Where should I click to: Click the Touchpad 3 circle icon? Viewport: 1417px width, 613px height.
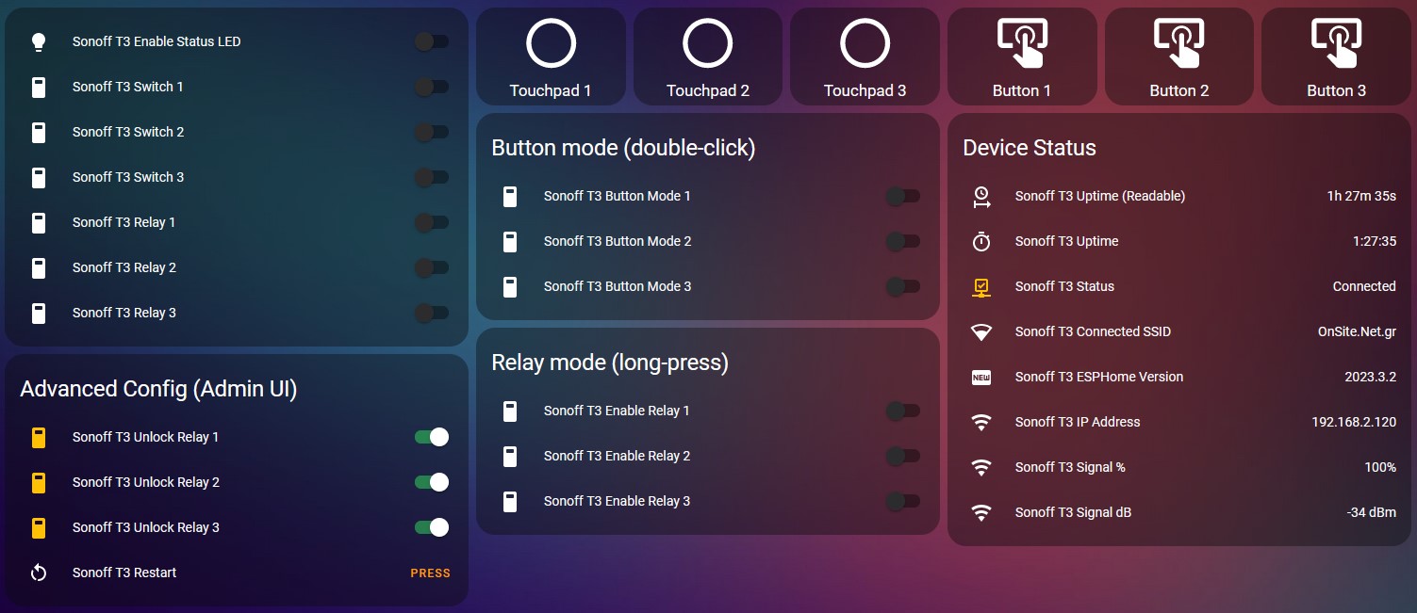point(865,44)
